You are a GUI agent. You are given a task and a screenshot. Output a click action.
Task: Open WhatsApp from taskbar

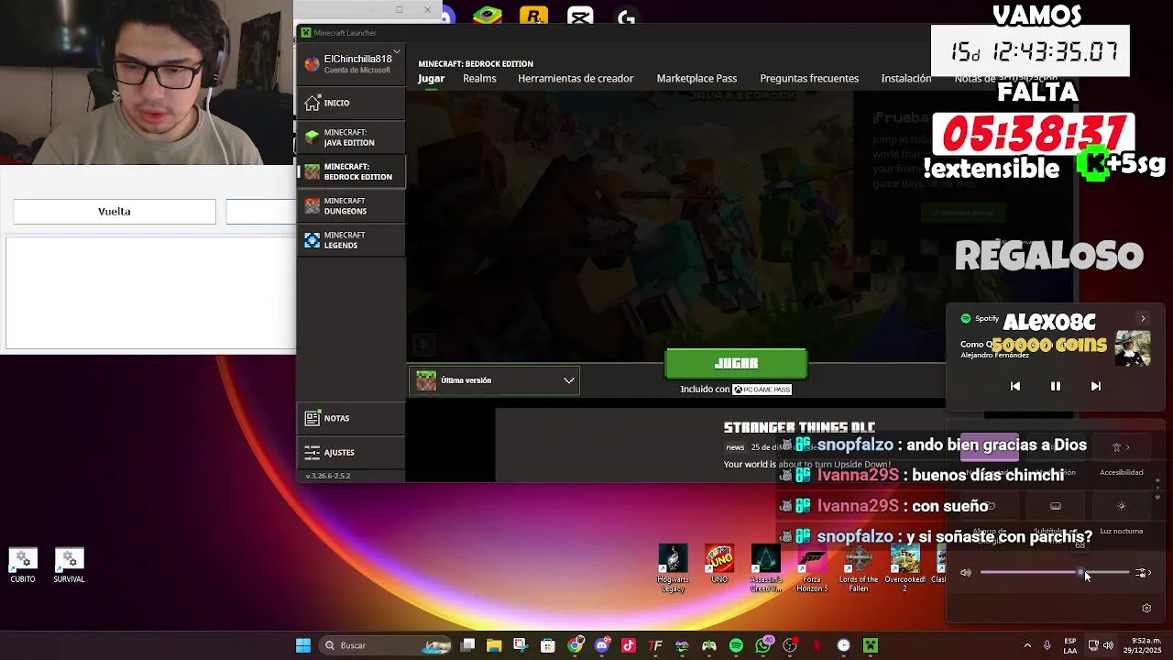(763, 645)
